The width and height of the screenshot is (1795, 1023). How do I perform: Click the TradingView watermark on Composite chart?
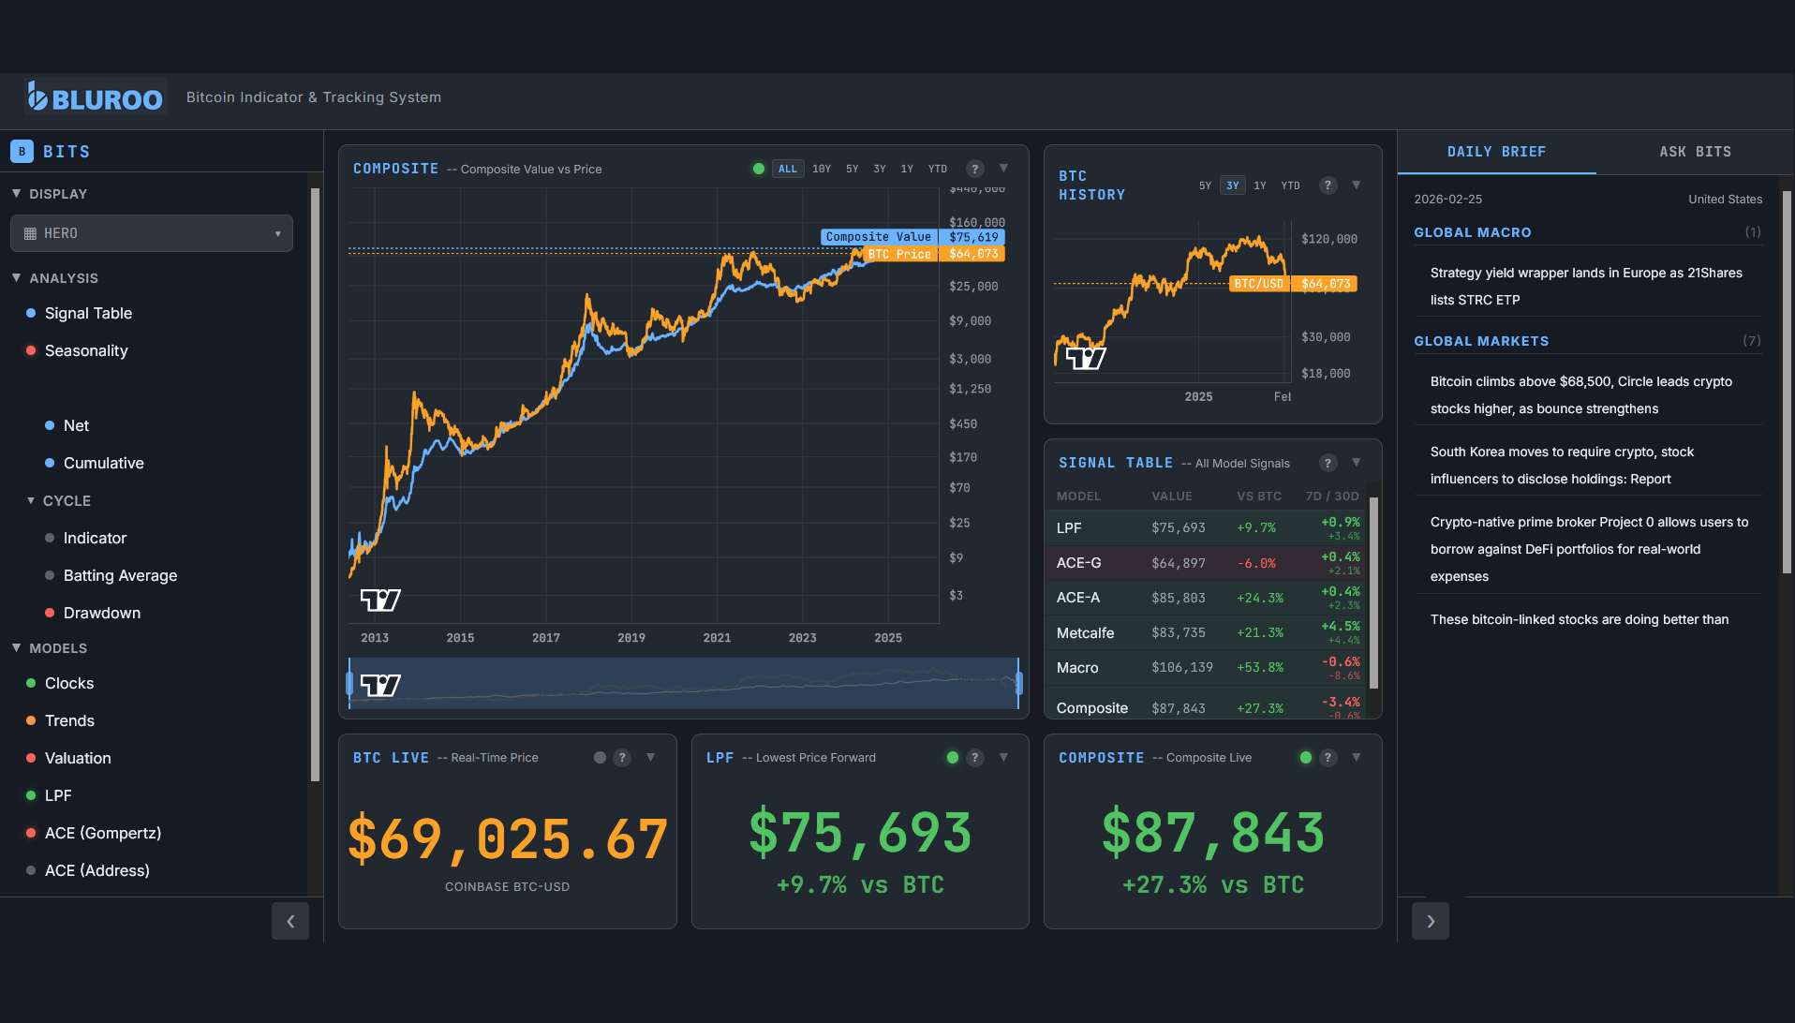pos(378,599)
